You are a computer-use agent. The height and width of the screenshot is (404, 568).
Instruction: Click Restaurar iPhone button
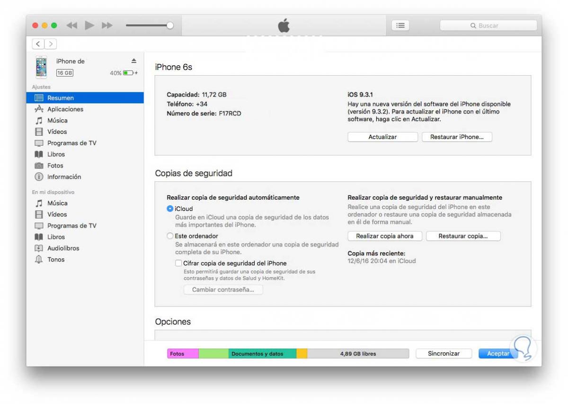[x=457, y=137]
